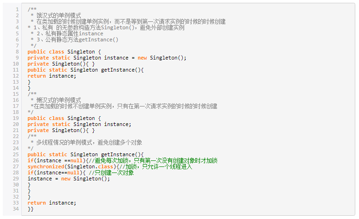
Task: Click 'return instance;' on line 33
Action: click(x=52, y=203)
